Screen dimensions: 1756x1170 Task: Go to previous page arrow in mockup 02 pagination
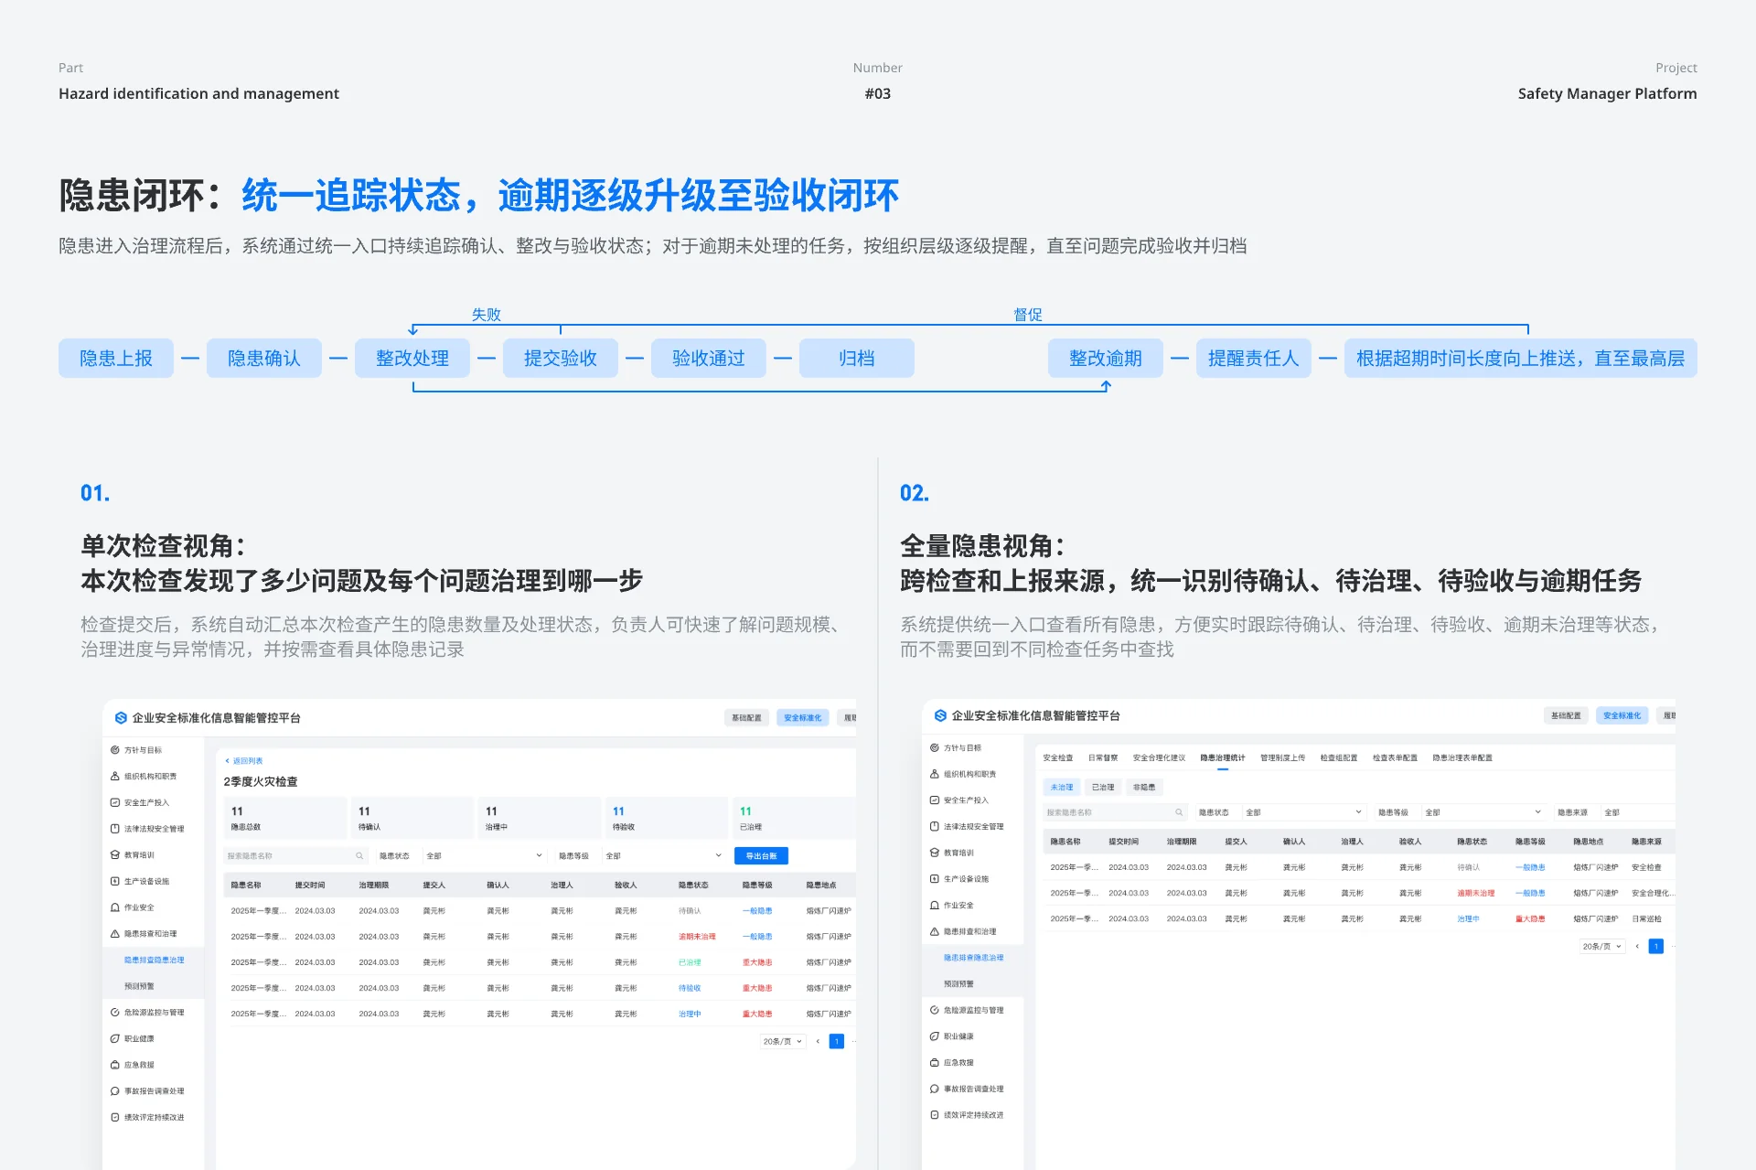(x=1637, y=946)
